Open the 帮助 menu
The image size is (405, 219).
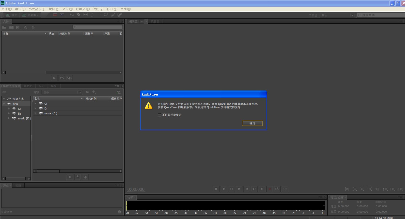(x=125, y=9)
